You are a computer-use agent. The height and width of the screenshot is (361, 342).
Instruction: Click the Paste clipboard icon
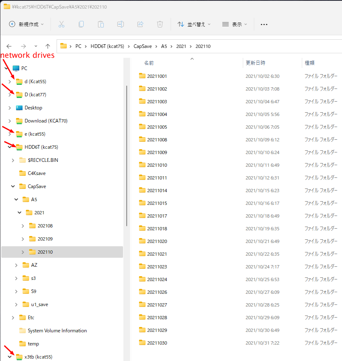coord(101,24)
